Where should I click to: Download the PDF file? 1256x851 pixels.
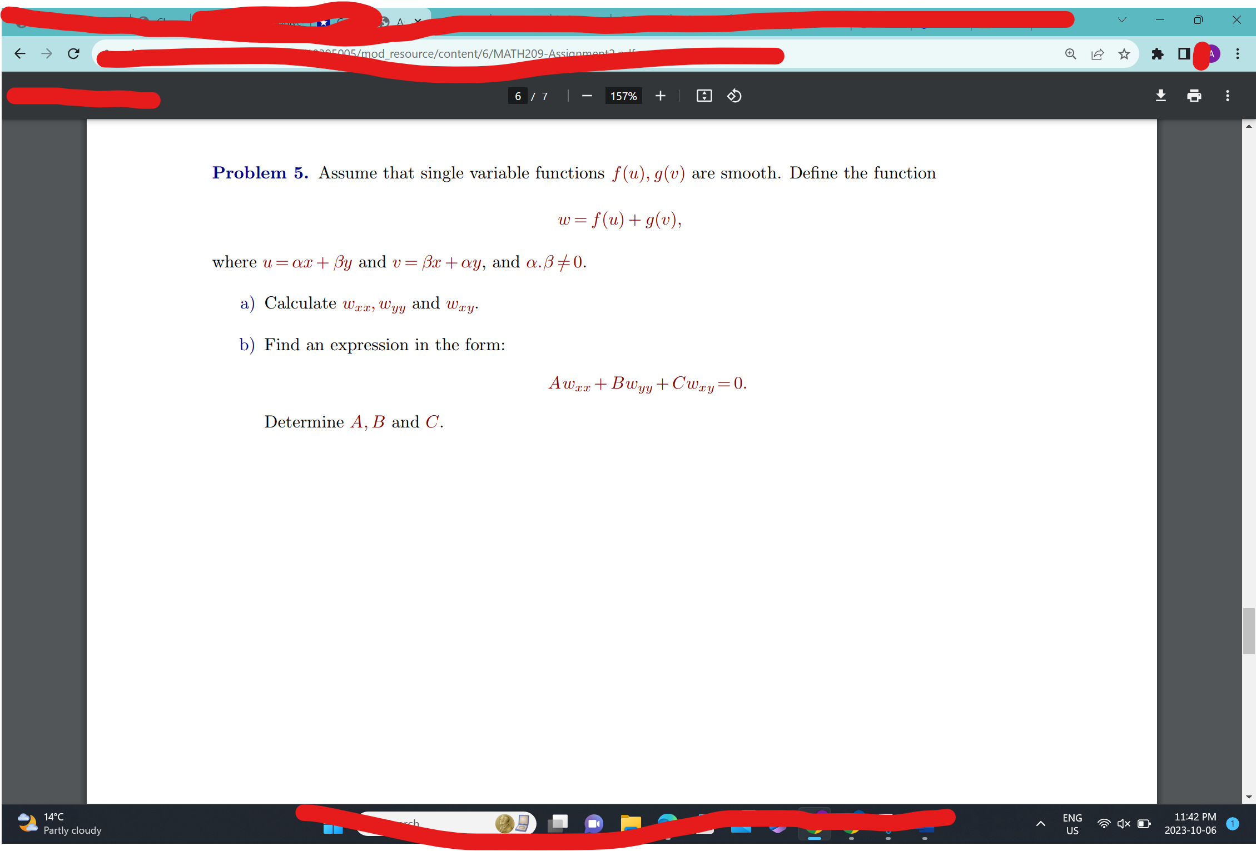click(x=1161, y=96)
